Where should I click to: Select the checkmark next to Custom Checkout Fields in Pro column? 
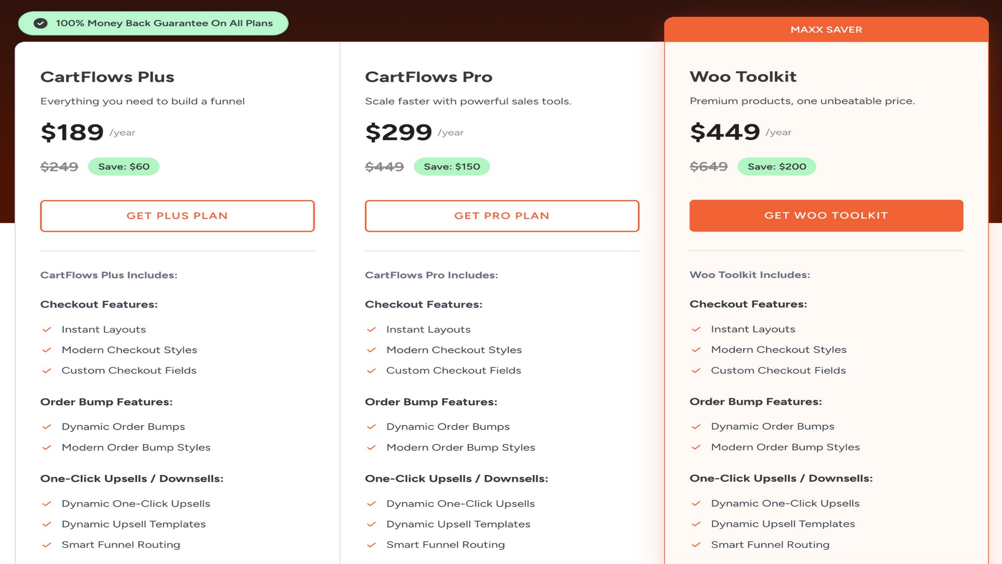coord(372,371)
